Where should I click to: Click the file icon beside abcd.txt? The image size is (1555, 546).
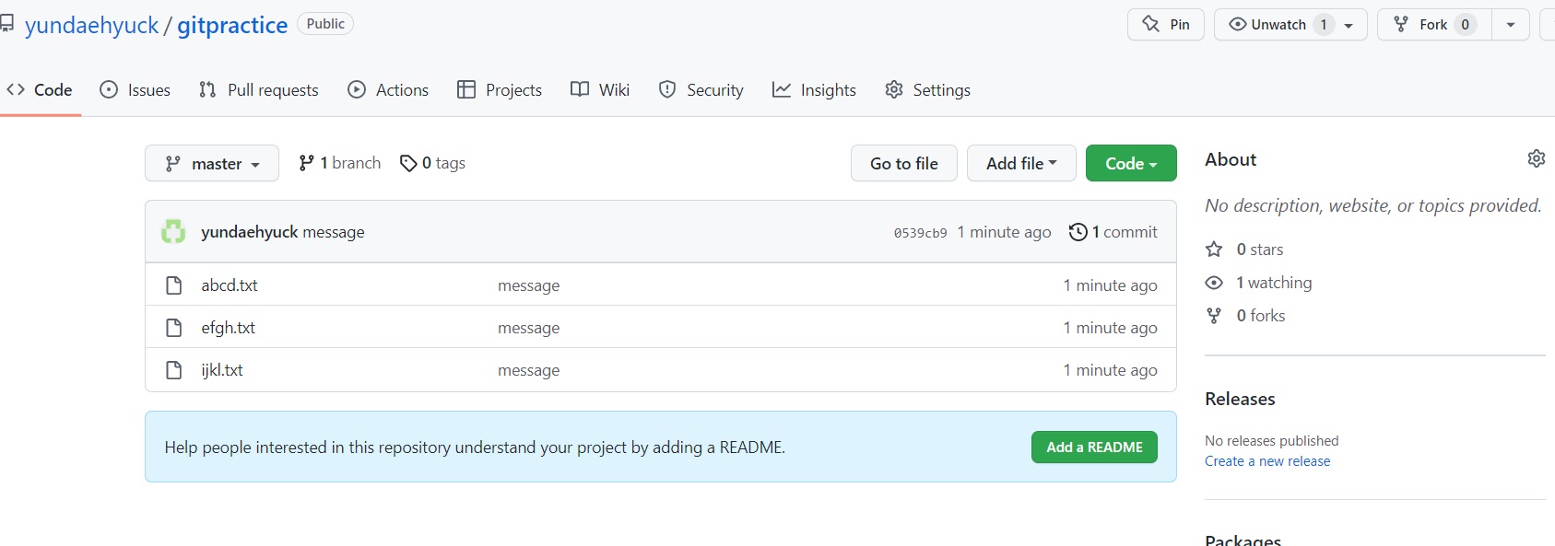point(173,285)
